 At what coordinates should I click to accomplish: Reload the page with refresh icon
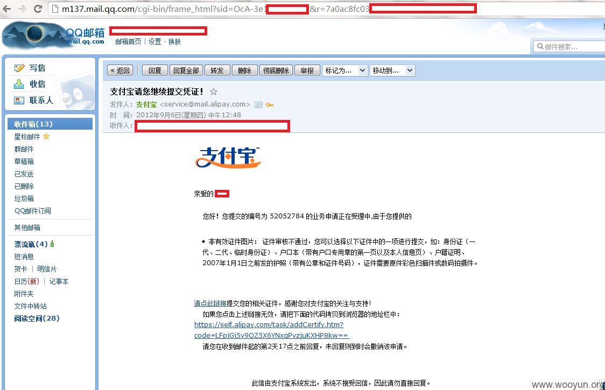pos(38,9)
